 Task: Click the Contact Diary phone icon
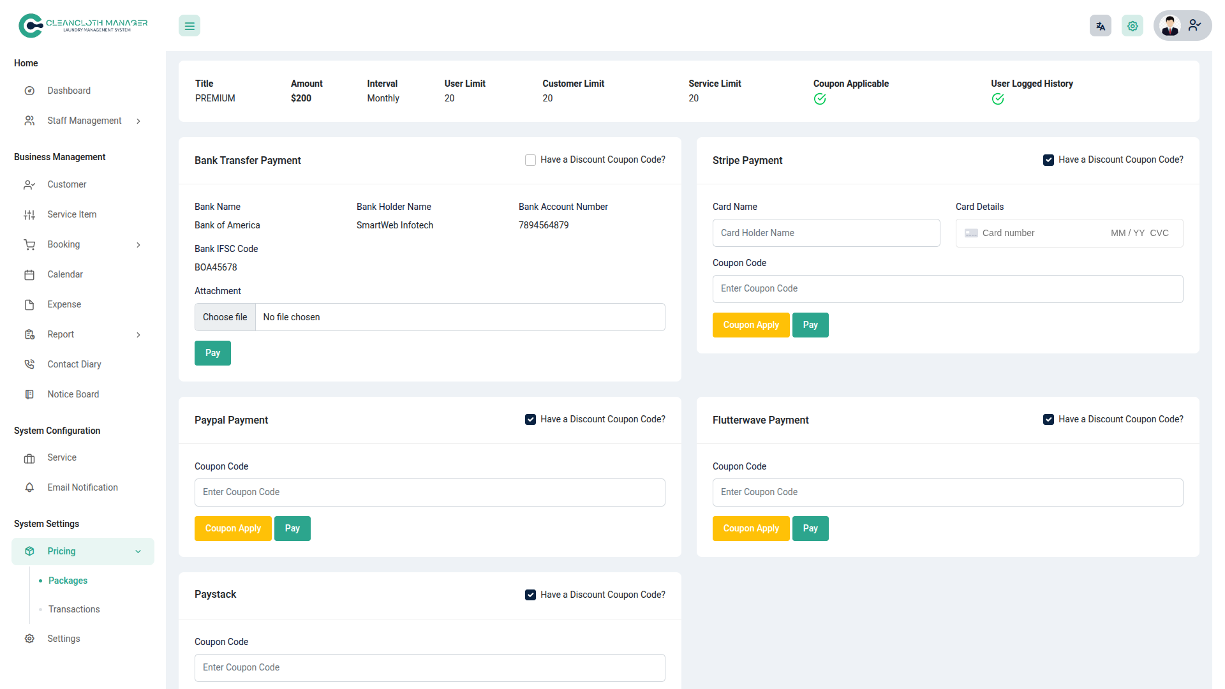[29, 364]
